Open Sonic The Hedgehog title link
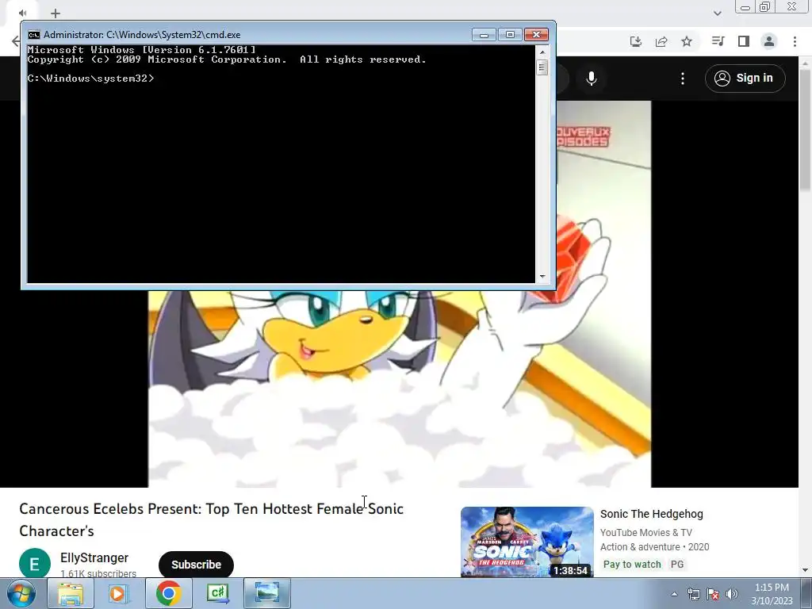The image size is (812, 609). click(652, 514)
